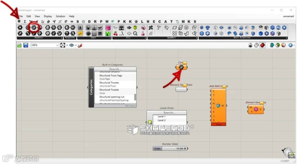299x164 pixels.
Task: Save document with blue floppy icon
Action: pyautogui.click(x=26, y=45)
